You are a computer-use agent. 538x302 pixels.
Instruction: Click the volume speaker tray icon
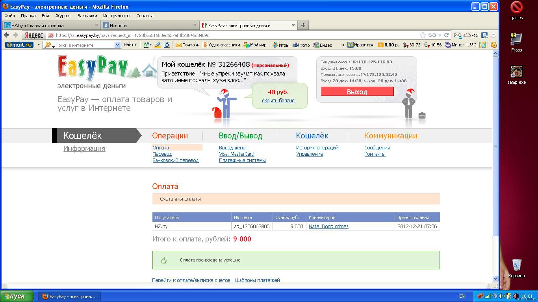(x=501, y=296)
